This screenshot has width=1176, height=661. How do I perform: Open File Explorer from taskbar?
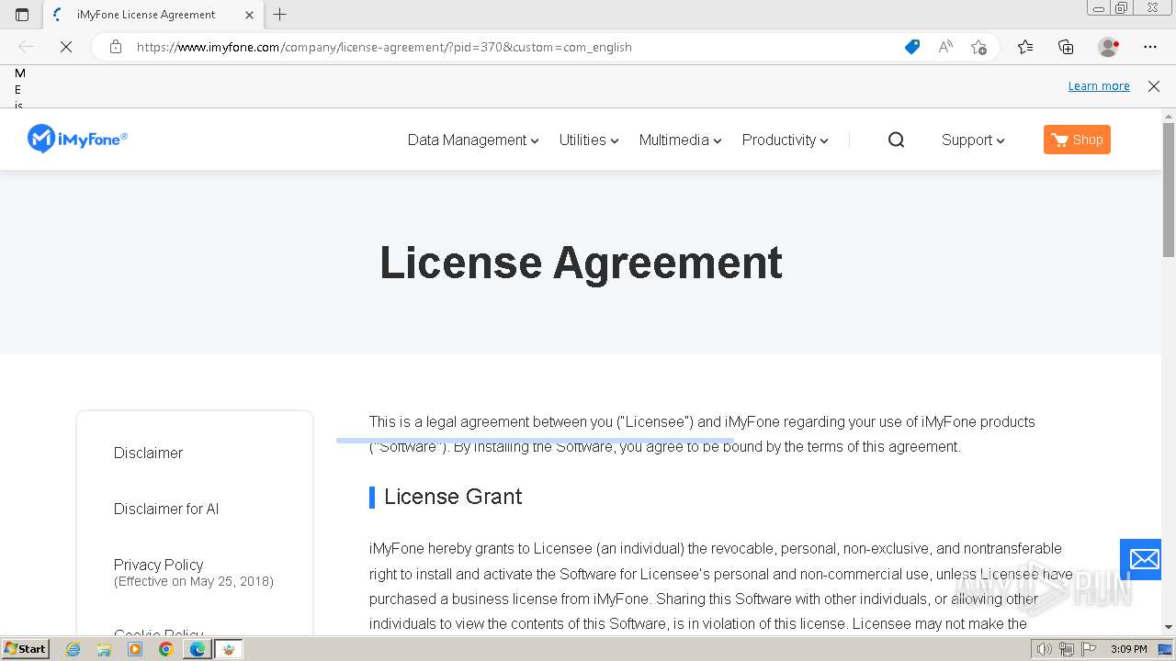[x=104, y=649]
